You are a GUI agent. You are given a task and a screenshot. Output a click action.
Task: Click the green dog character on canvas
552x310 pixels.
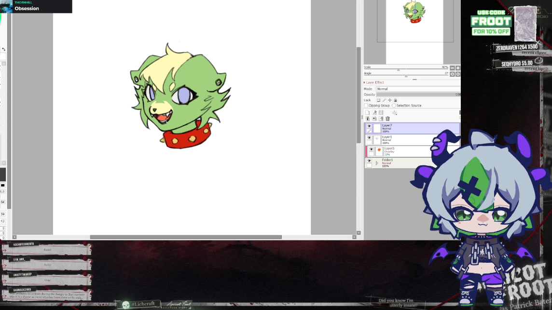click(x=180, y=96)
